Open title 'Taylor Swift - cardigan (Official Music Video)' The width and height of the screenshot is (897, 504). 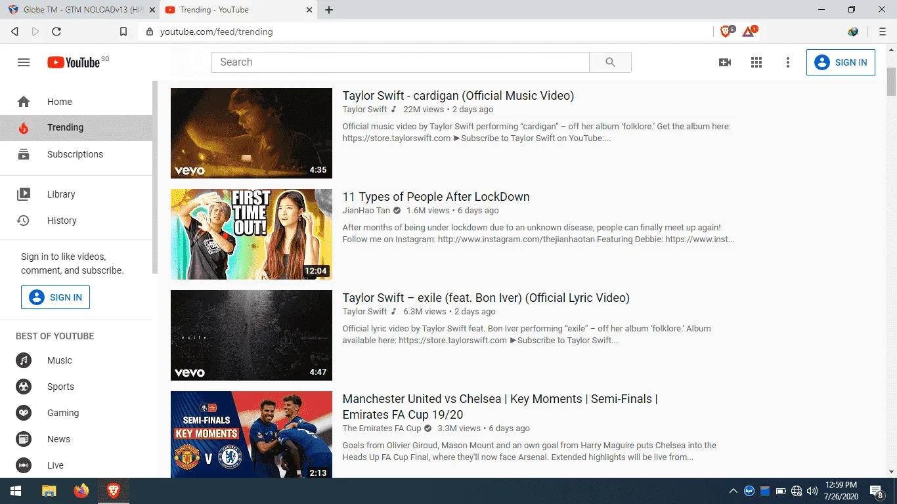(x=458, y=96)
